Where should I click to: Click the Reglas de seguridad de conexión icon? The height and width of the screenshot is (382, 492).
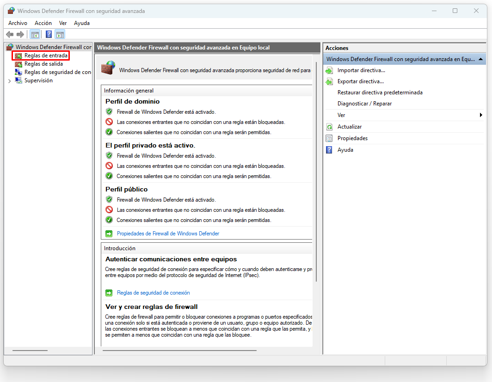[18, 72]
